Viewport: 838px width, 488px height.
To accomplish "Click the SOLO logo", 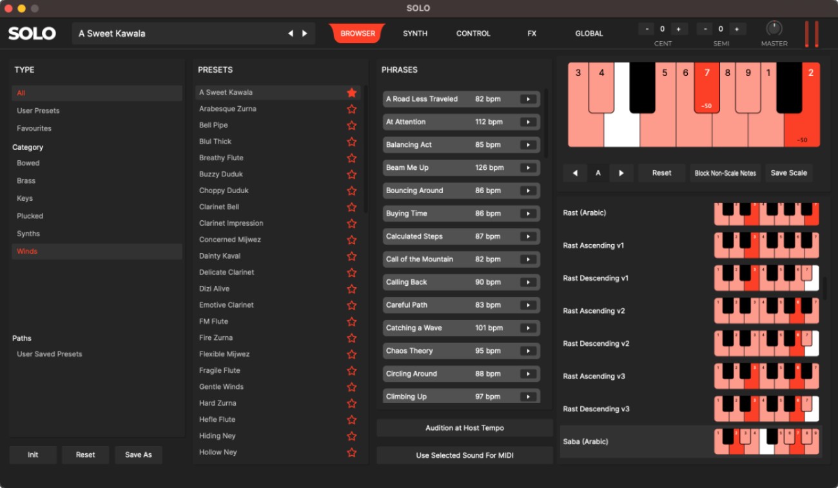I will click(x=32, y=33).
